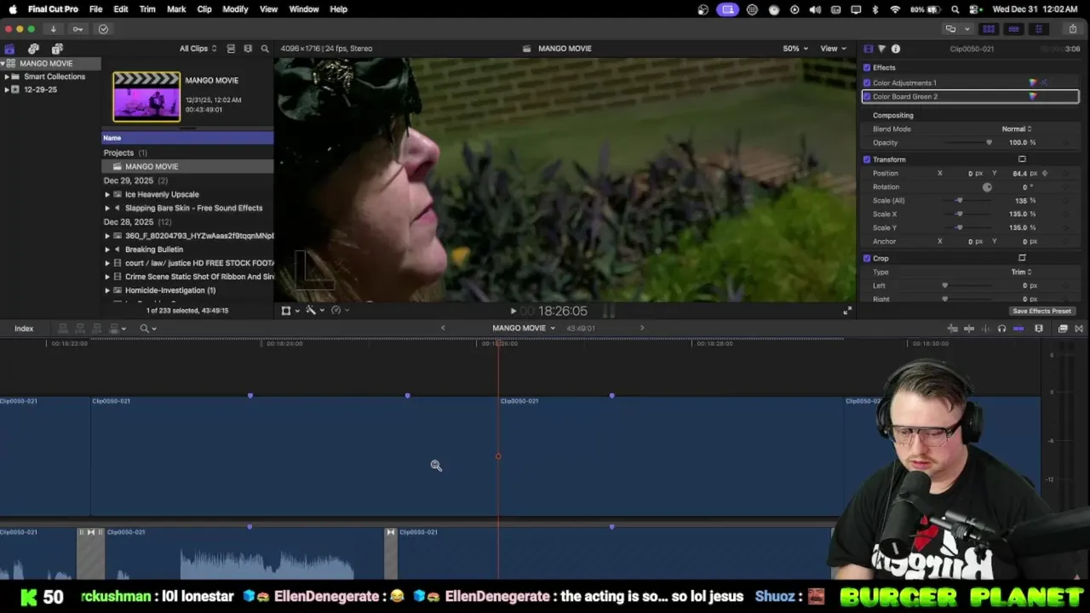Open the Blend Mode Normal dropdown
This screenshot has width=1090, height=613.
pos(1017,129)
